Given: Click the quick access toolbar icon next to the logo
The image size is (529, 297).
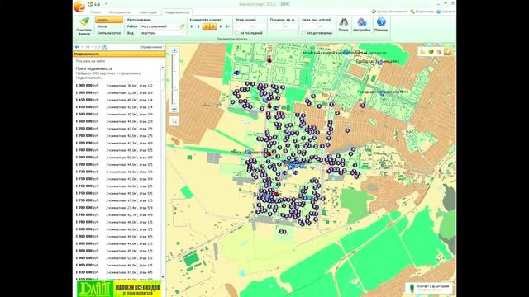Looking at the screenshot, I should click(x=90, y=4).
